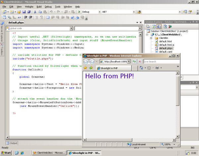Toggle Nest Related Files in Solution Explorer

tap(159, 27)
